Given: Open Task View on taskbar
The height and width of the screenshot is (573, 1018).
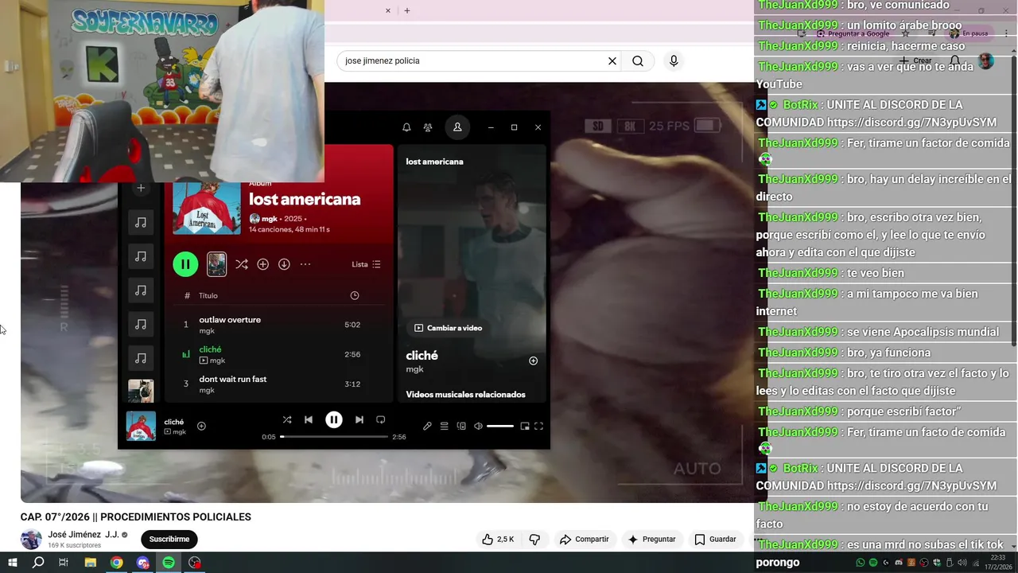Looking at the screenshot, I should 64,563.
